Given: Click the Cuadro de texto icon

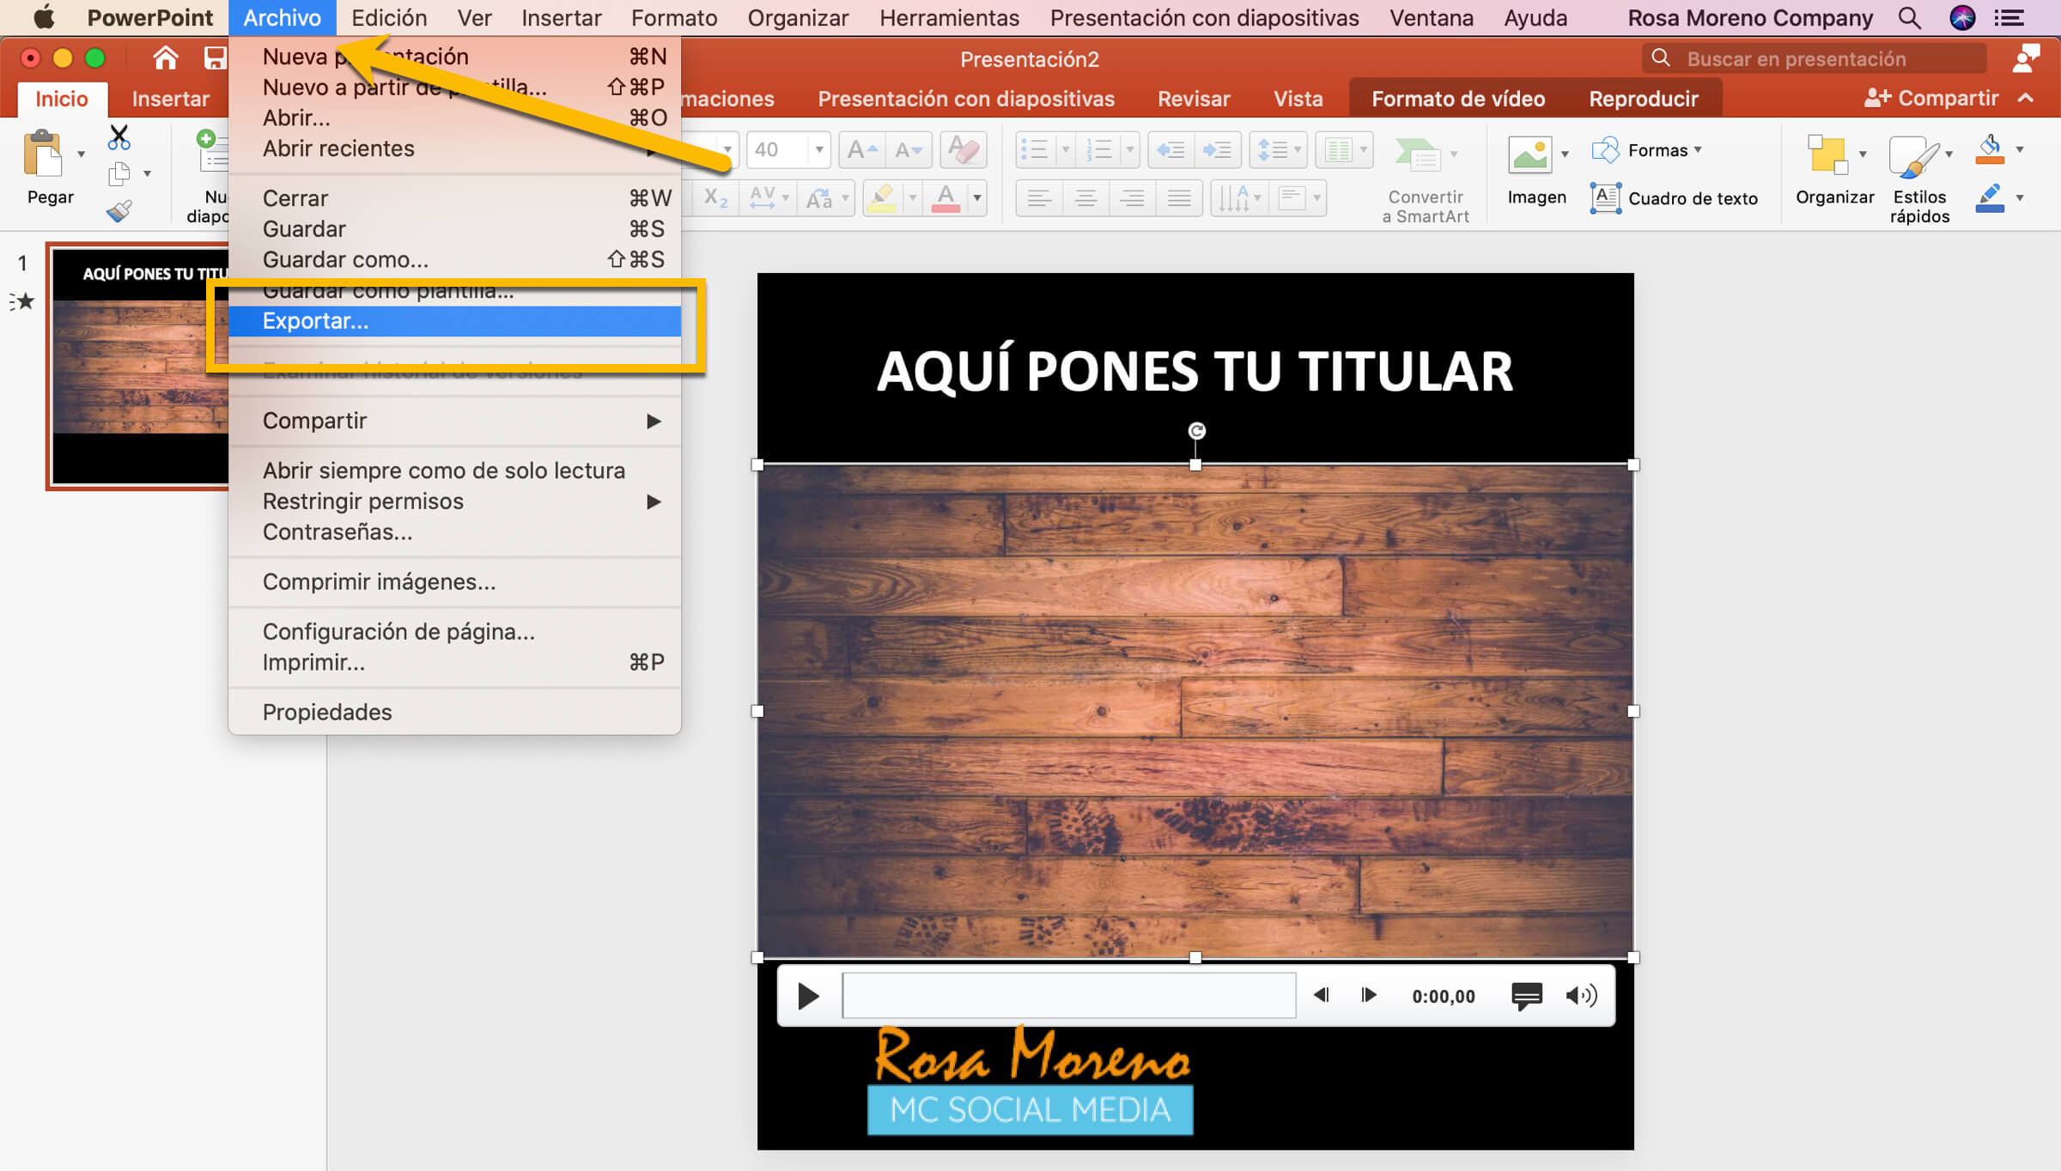Looking at the screenshot, I should [x=1605, y=198].
